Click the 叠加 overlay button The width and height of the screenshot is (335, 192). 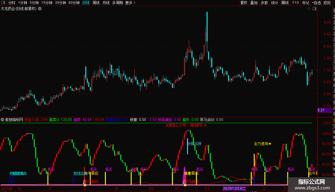point(254,3)
